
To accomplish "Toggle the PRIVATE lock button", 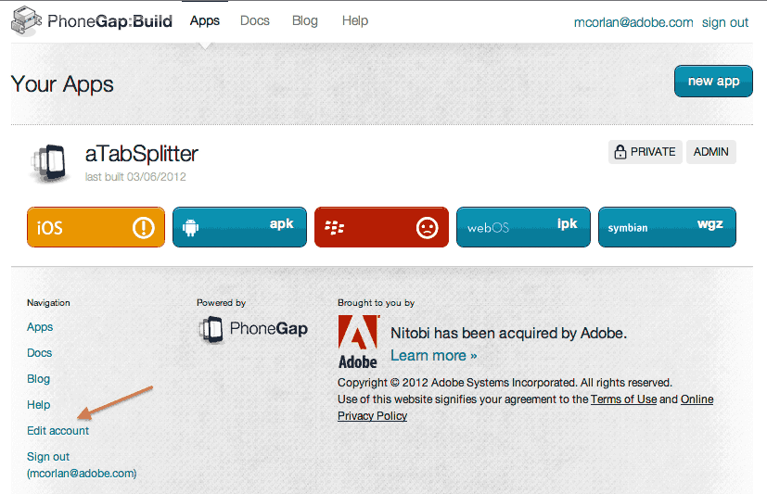I will click(x=646, y=152).
